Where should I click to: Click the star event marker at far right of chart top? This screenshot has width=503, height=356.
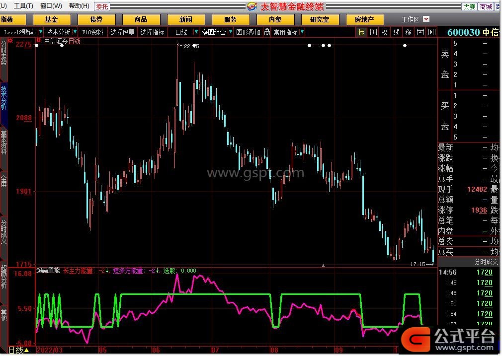[x=405, y=46]
